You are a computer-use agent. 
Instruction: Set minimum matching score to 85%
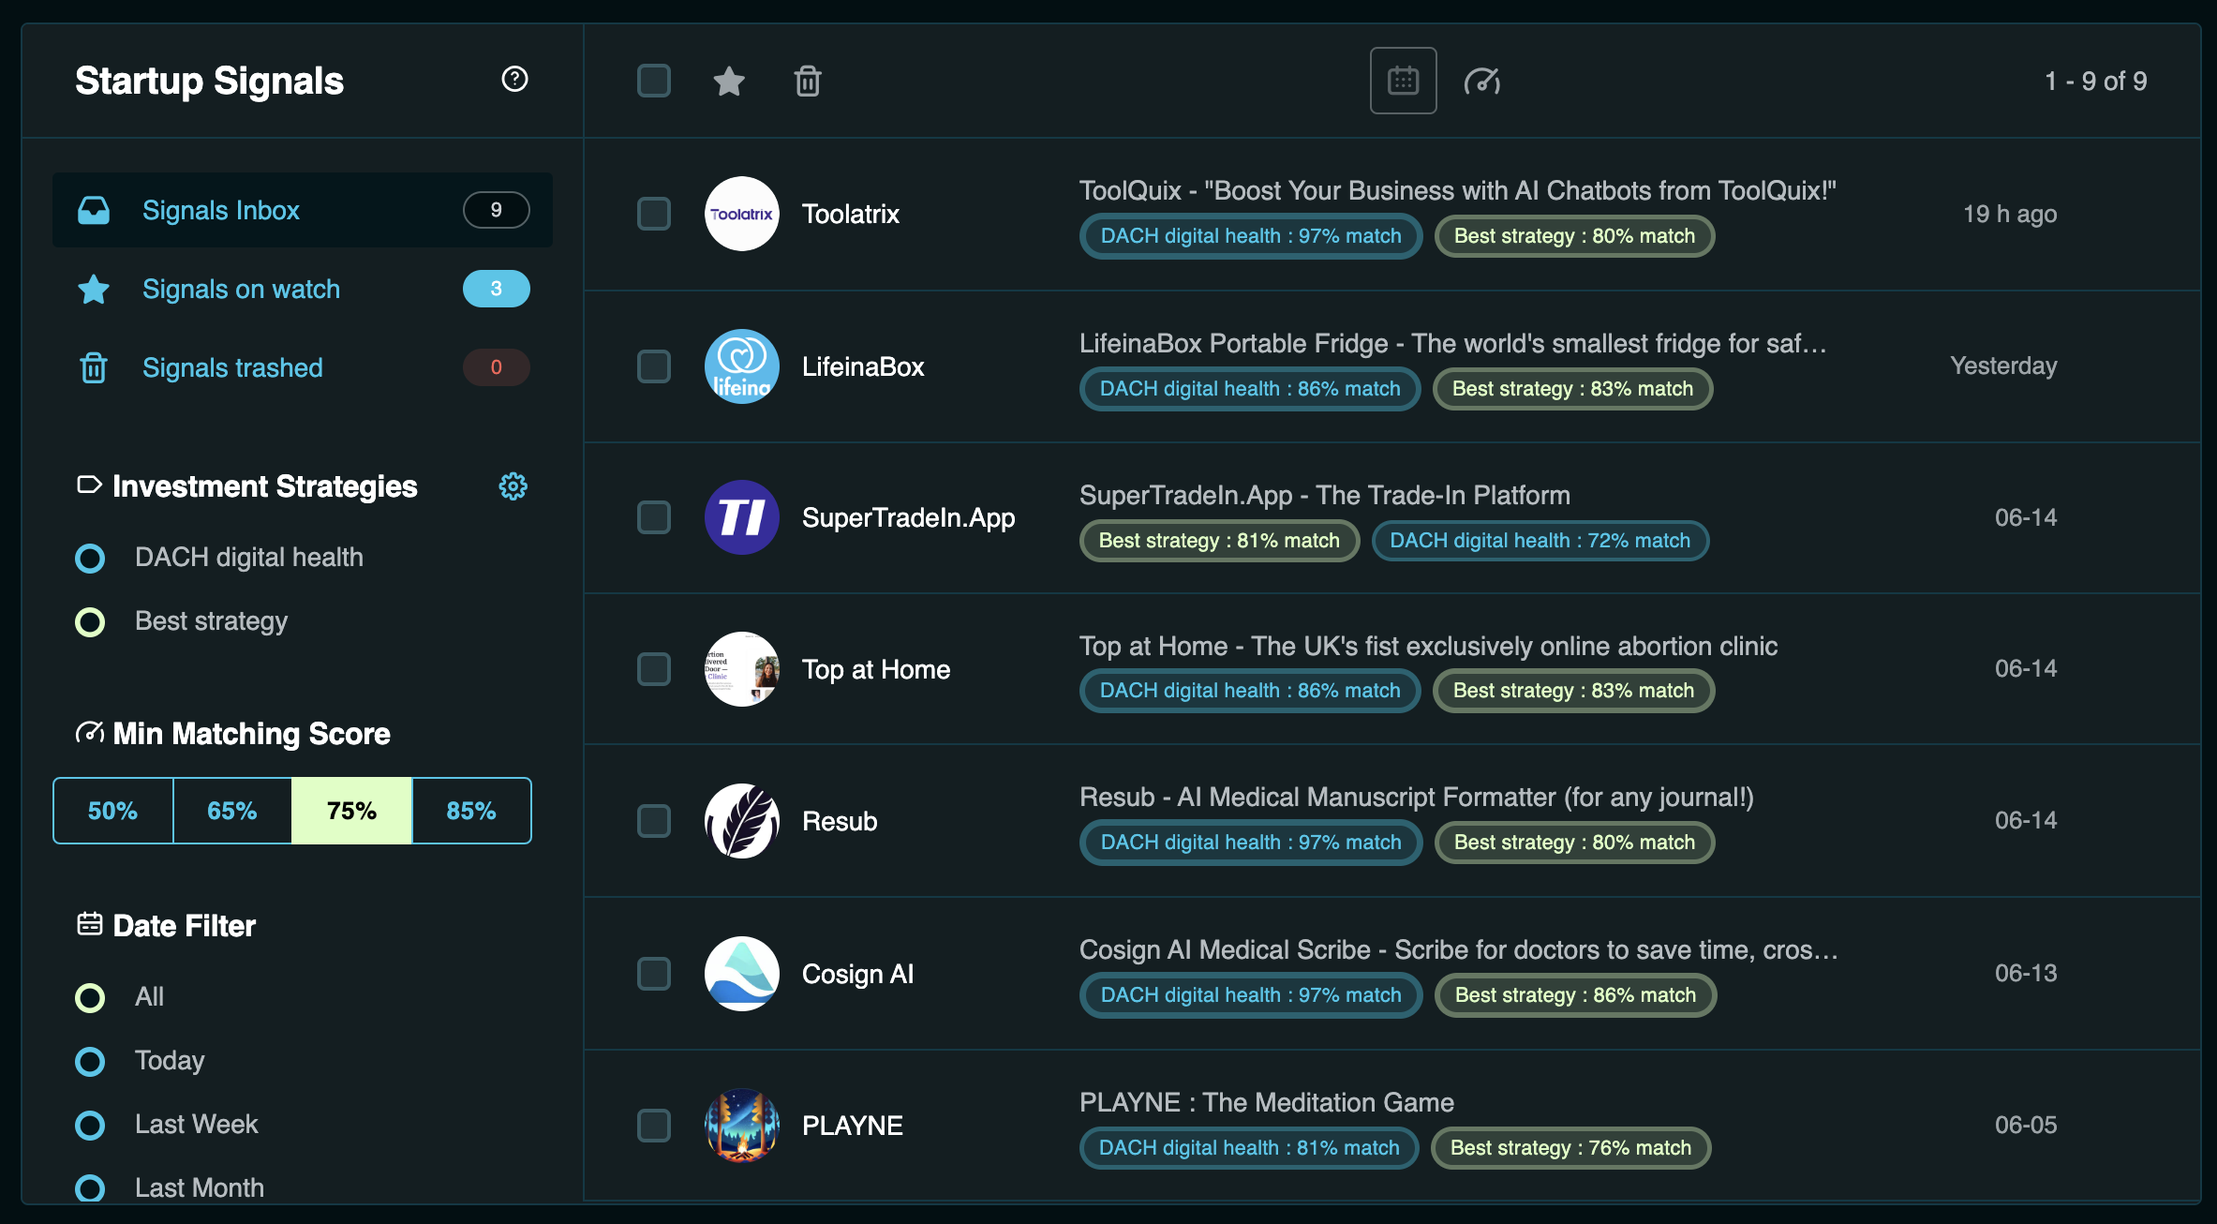471,811
